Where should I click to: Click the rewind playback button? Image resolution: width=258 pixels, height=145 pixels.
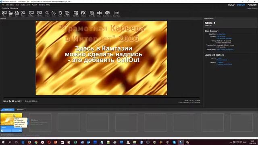pyautogui.click(x=7, y=101)
